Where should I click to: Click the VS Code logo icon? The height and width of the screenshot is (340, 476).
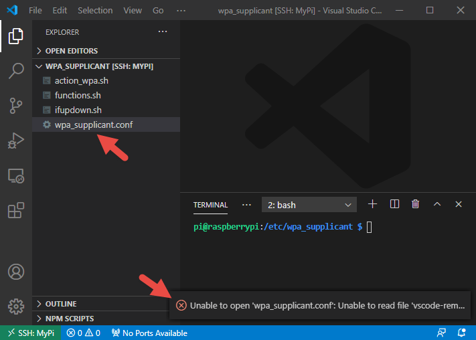pos(12,10)
